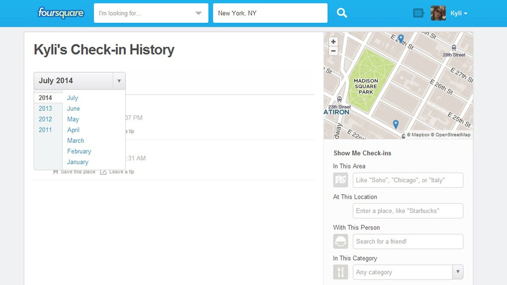Click the search magnifier icon
507x285 pixels.
[x=342, y=13]
